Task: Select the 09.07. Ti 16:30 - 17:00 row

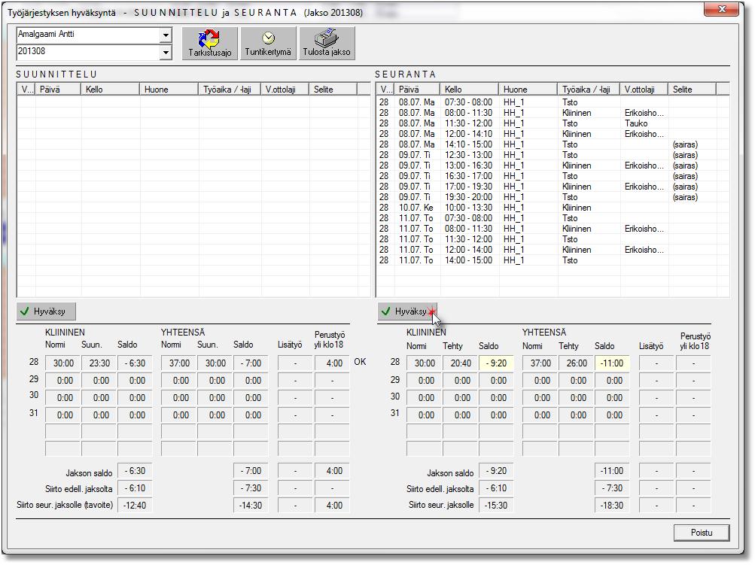Action: 553,176
